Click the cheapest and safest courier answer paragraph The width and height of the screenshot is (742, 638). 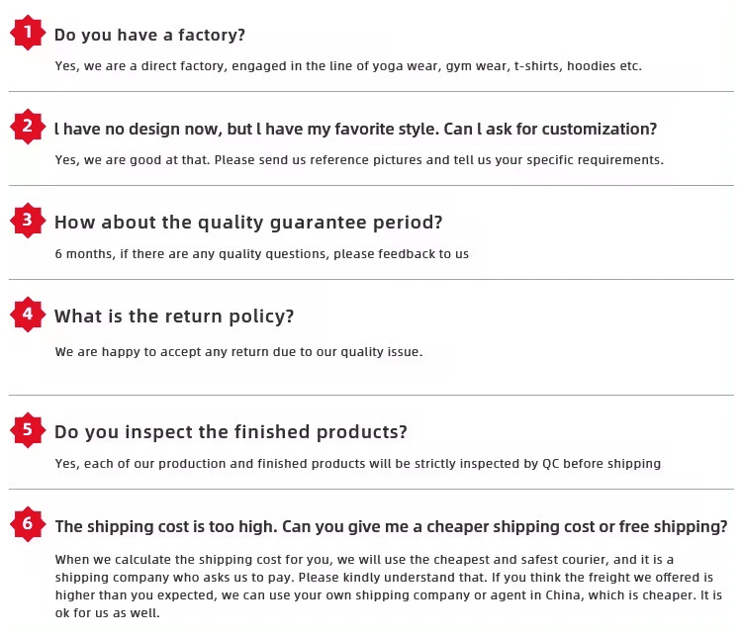click(388, 586)
